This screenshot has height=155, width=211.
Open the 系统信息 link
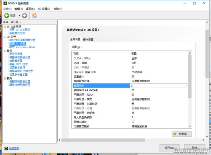(x=14, y=148)
